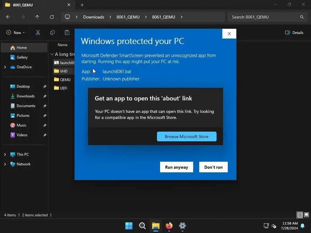
Task: Open Settings from the taskbar
Action: pos(183,226)
